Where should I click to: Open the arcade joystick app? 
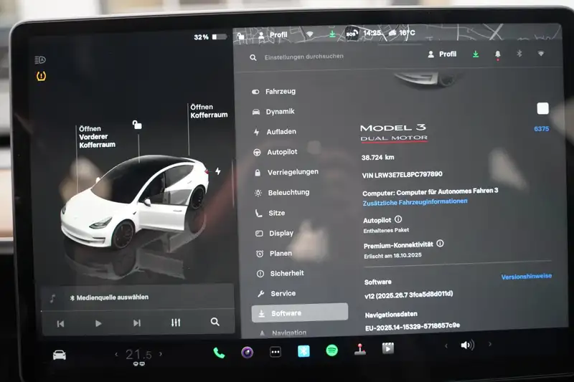click(359, 350)
